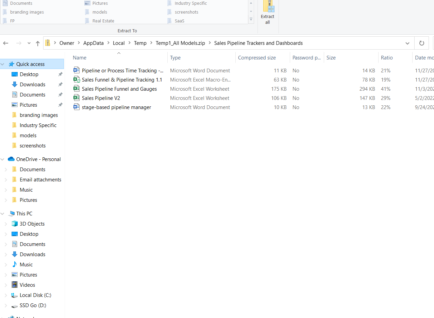Viewport: 434px width, 318px height.
Task: Click the Temp breadcrumb in address path
Action: 140,43
